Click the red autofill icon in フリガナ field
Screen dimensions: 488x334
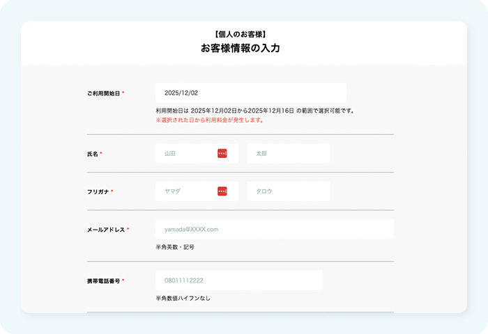pyautogui.click(x=222, y=191)
